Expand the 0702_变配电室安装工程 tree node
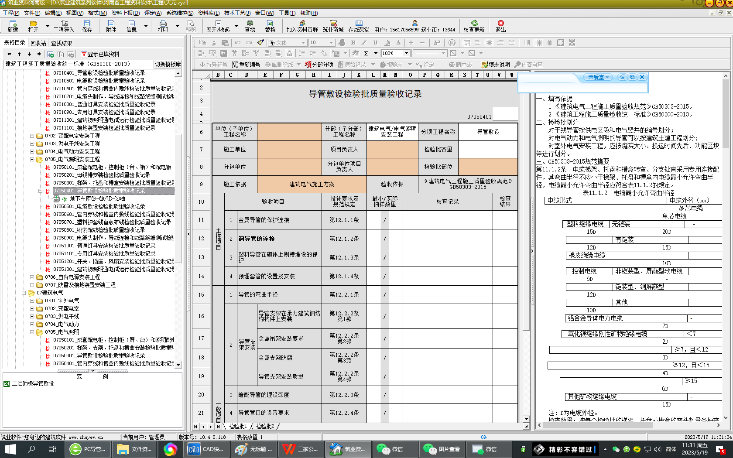Viewport: 733px width, 458px height. pyautogui.click(x=32, y=136)
